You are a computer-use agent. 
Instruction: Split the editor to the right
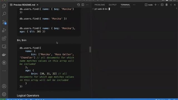tap(83, 5)
